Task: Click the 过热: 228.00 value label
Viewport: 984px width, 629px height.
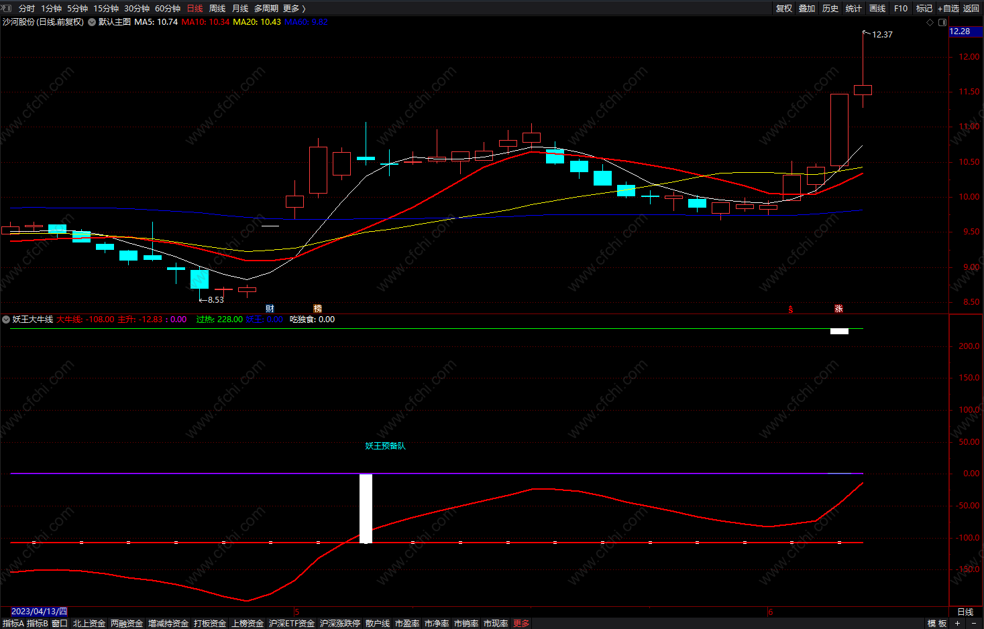Action: coord(219,320)
